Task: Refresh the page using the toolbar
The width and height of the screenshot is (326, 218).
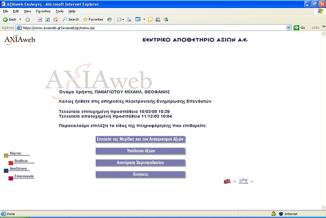Action: coord(47,19)
